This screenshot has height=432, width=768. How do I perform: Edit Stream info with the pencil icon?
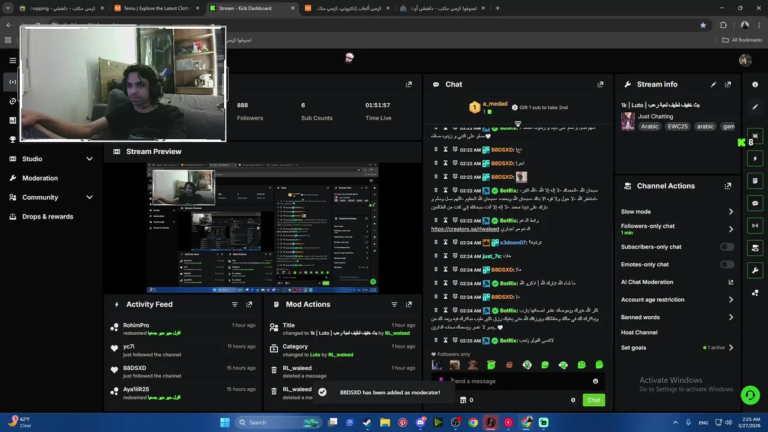tap(713, 85)
